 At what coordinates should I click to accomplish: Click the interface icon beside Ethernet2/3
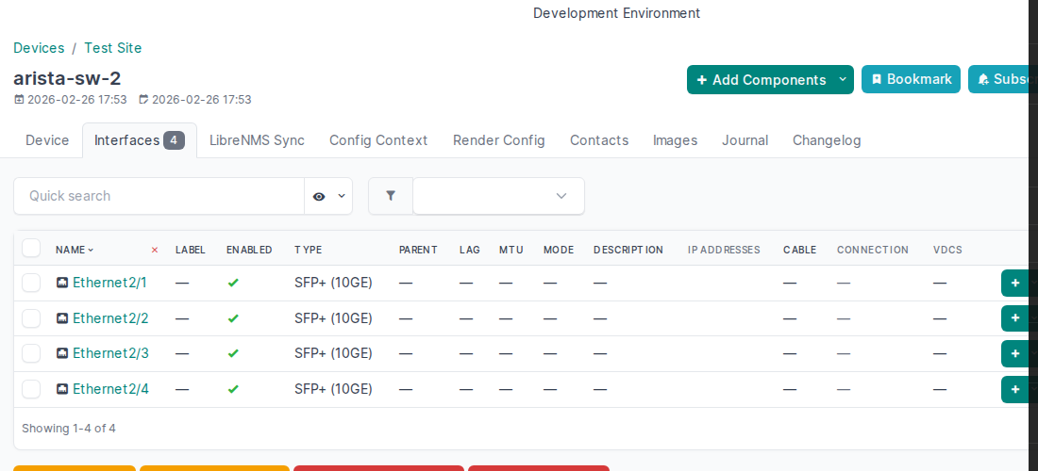pyautogui.click(x=62, y=353)
